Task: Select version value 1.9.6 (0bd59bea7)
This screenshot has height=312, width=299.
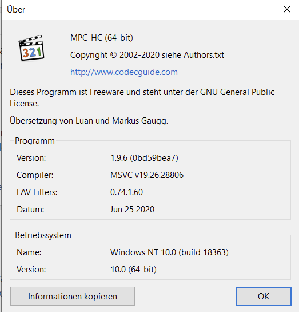Action: [144, 158]
